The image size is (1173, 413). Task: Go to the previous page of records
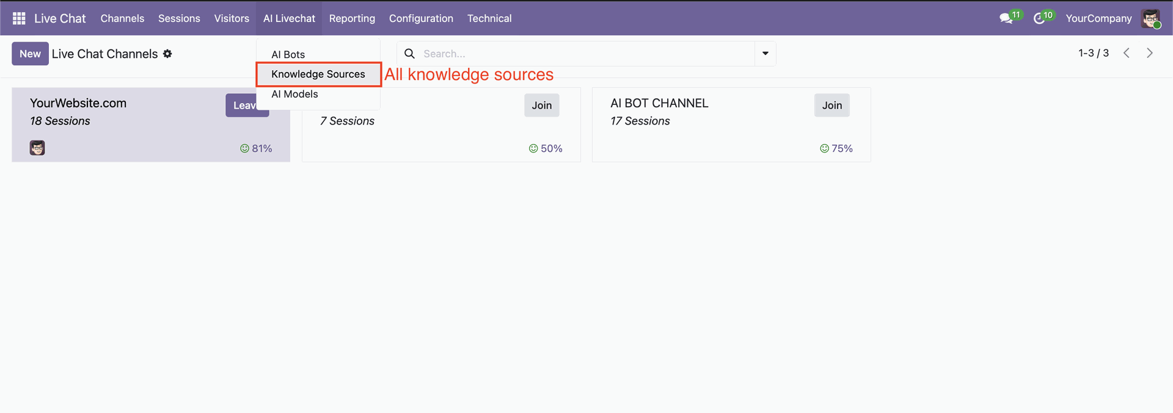click(x=1127, y=53)
